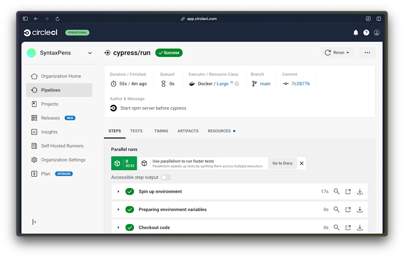This screenshot has width=404, height=258.
Task: Search Spin up environment step output
Action: [336, 191]
